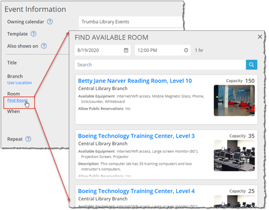Open Boeing Technology Training Center, Level 4
269x210 pixels.
pyautogui.click(x=136, y=191)
